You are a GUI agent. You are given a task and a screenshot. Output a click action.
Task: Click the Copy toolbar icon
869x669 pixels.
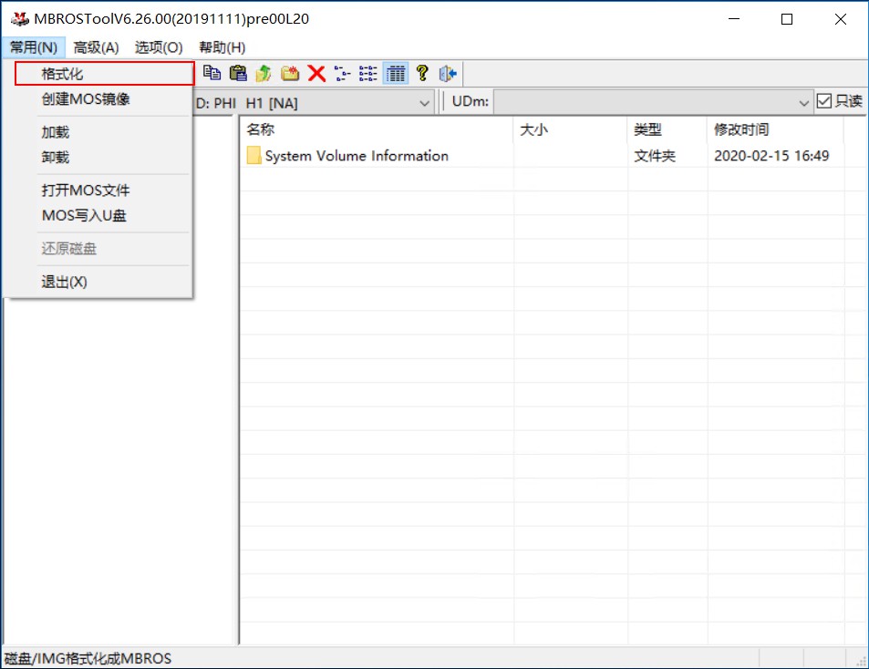tap(212, 74)
